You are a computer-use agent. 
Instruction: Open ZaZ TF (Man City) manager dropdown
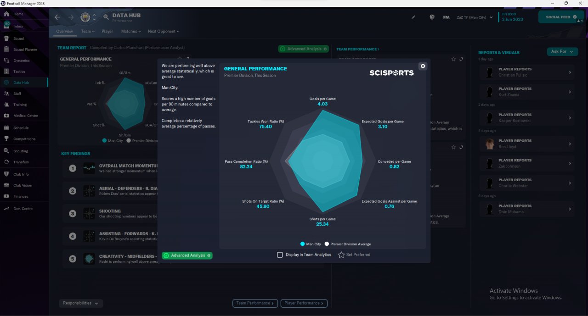(x=475, y=17)
